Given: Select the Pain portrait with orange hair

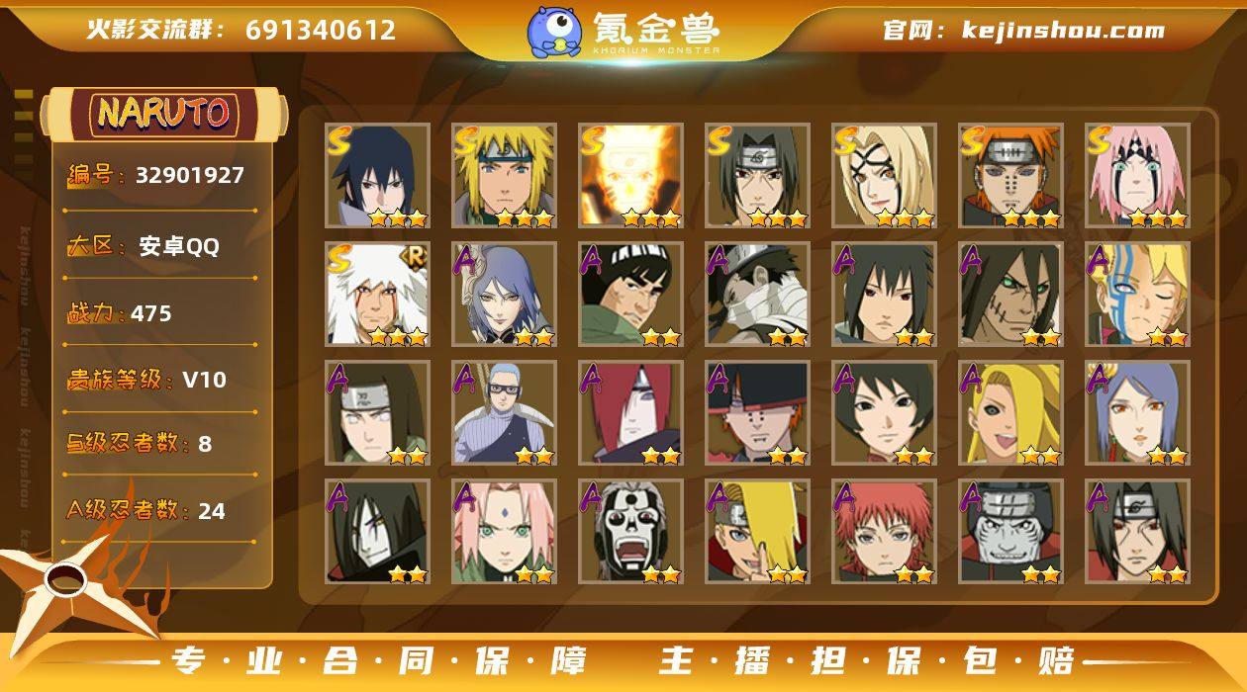Looking at the screenshot, I should [x=1010, y=176].
